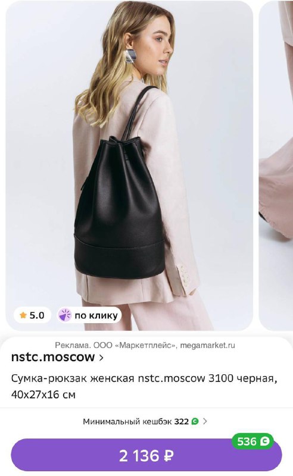Tap the '40x27x16 см' dimensions line
293x476 pixels.
coord(43,394)
